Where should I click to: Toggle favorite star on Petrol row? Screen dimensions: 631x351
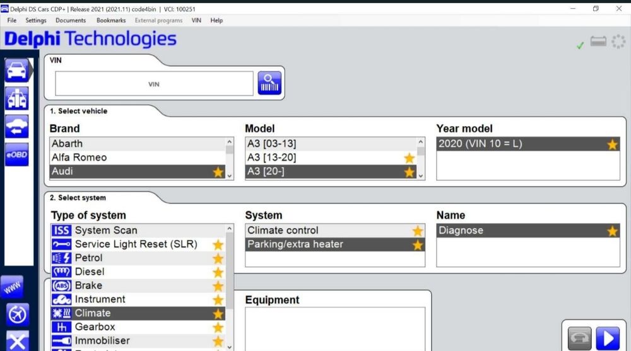[x=218, y=258]
